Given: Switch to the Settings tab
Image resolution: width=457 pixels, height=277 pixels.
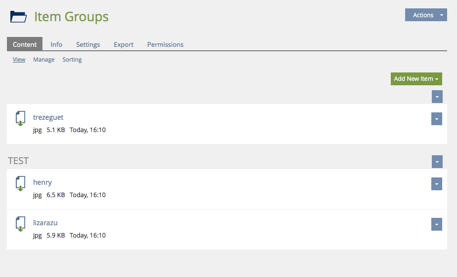Looking at the screenshot, I should [88, 44].
